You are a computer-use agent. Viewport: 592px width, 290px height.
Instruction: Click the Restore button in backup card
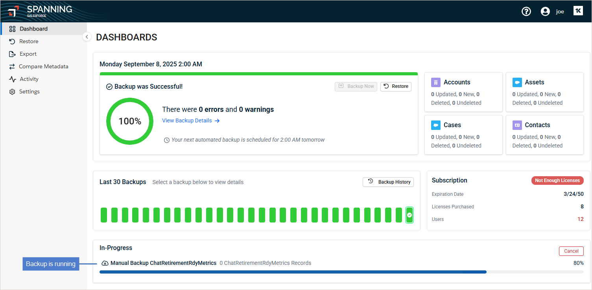[396, 86]
